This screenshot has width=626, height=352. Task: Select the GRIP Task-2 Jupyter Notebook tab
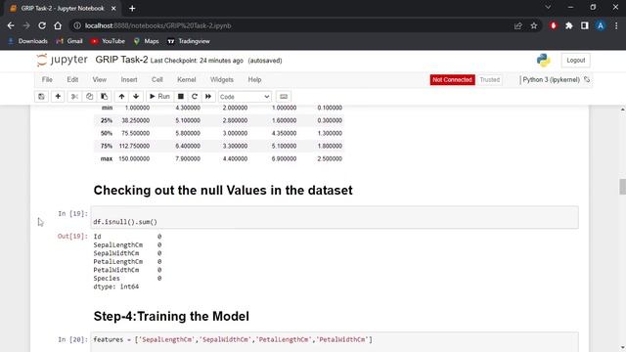coord(63,9)
